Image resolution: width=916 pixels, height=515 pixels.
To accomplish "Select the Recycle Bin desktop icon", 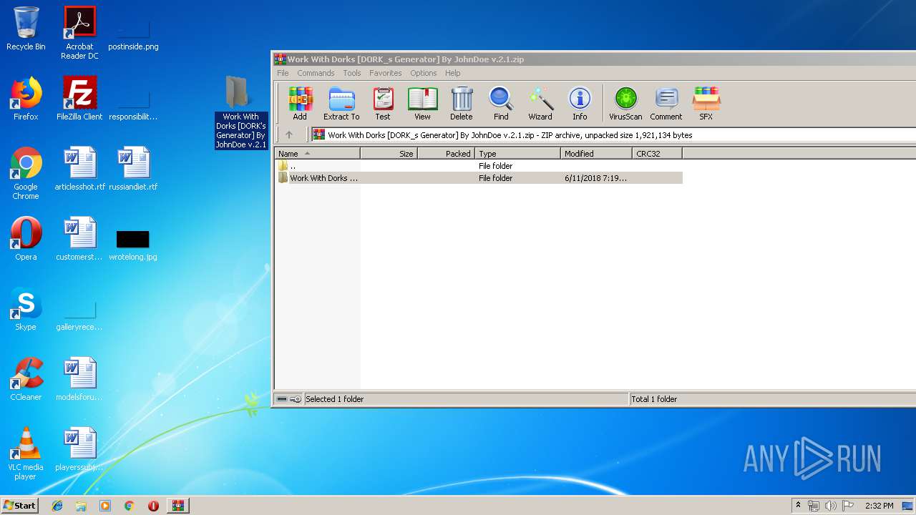I will 26,29.
